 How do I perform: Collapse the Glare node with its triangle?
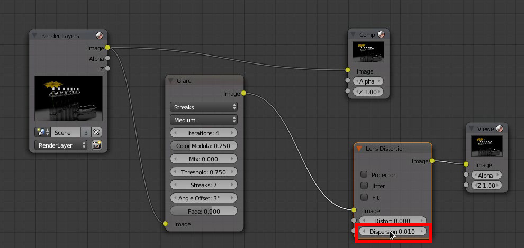tap(171, 81)
